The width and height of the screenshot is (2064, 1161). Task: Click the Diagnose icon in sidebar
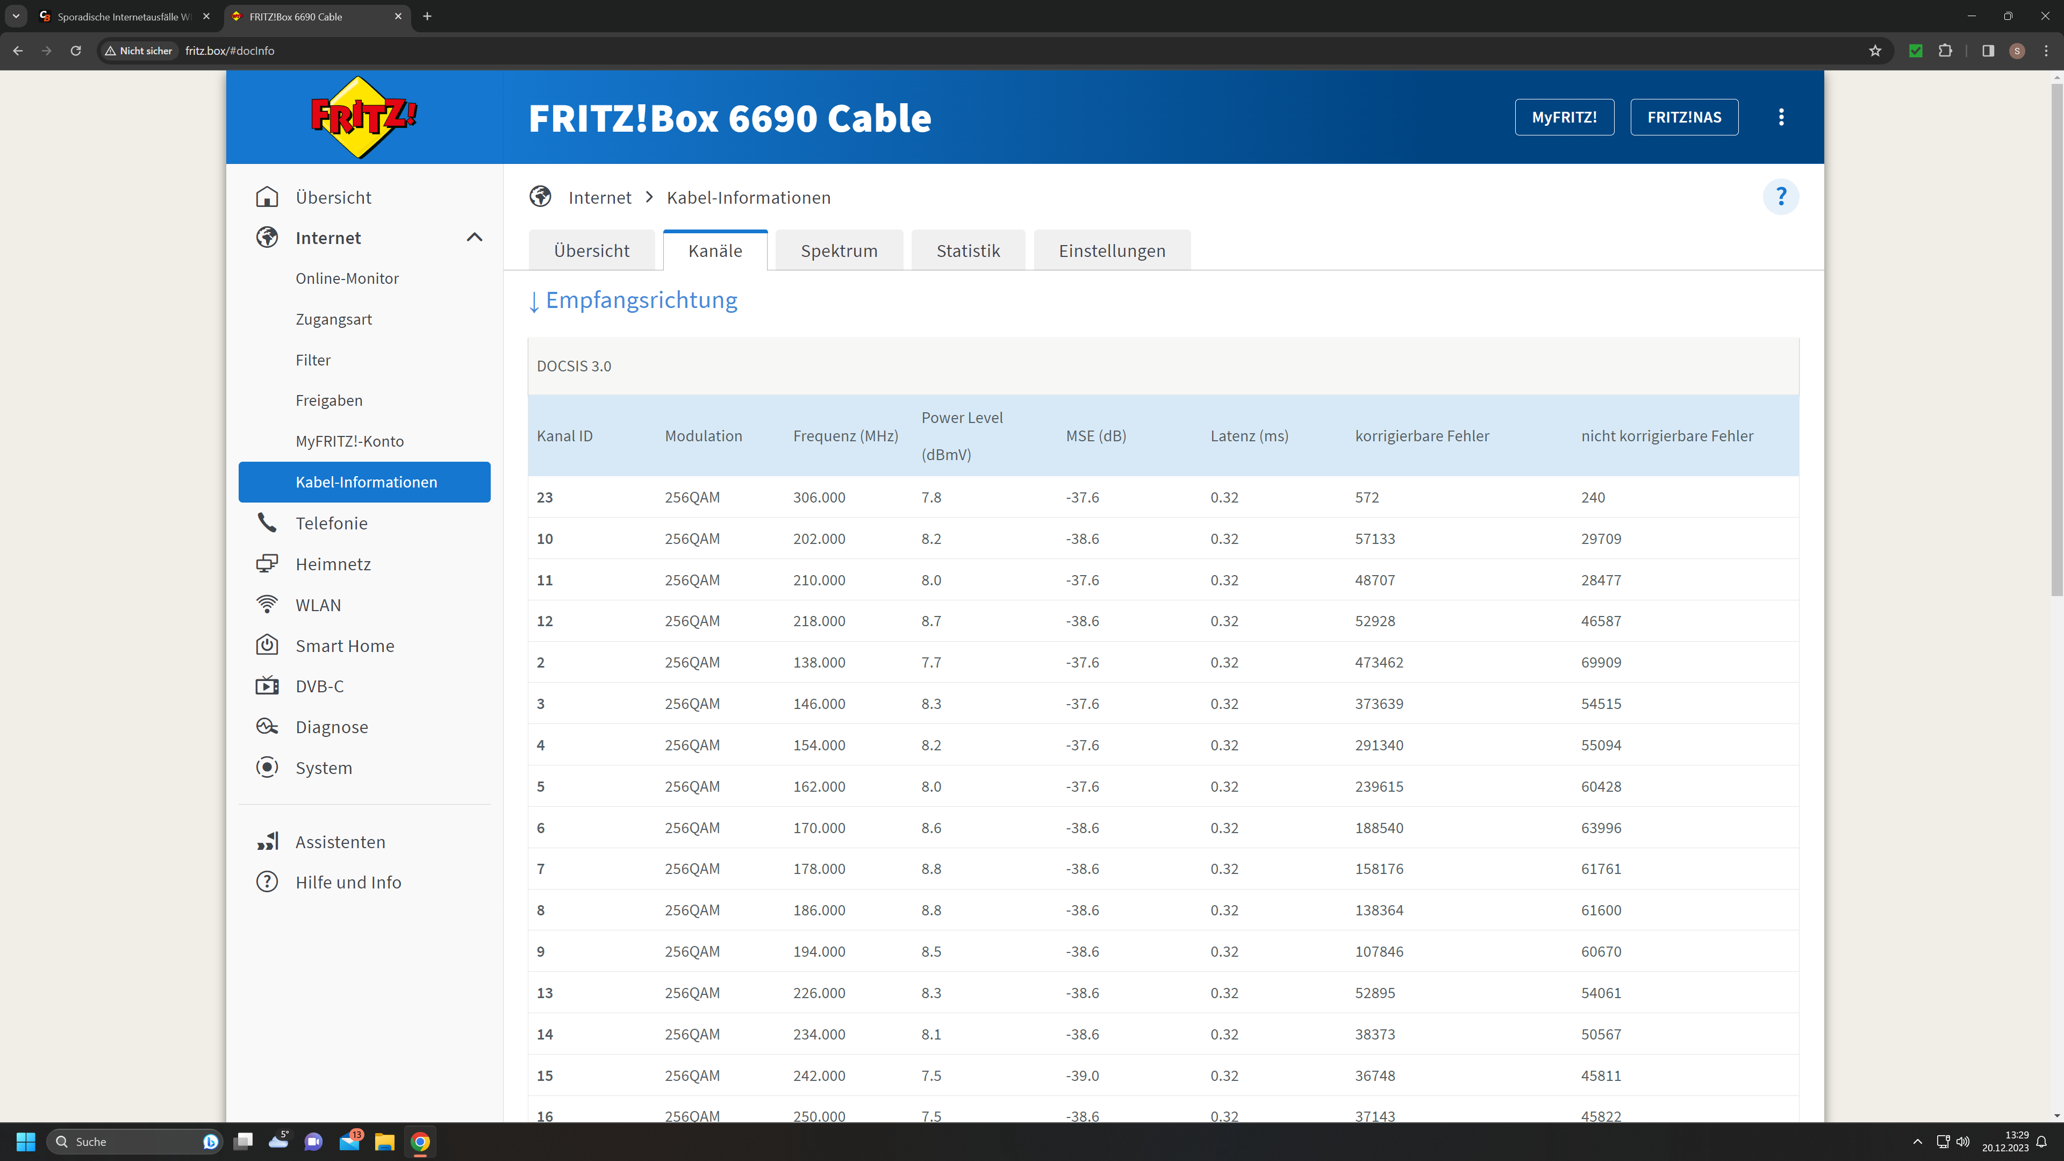pyautogui.click(x=267, y=727)
